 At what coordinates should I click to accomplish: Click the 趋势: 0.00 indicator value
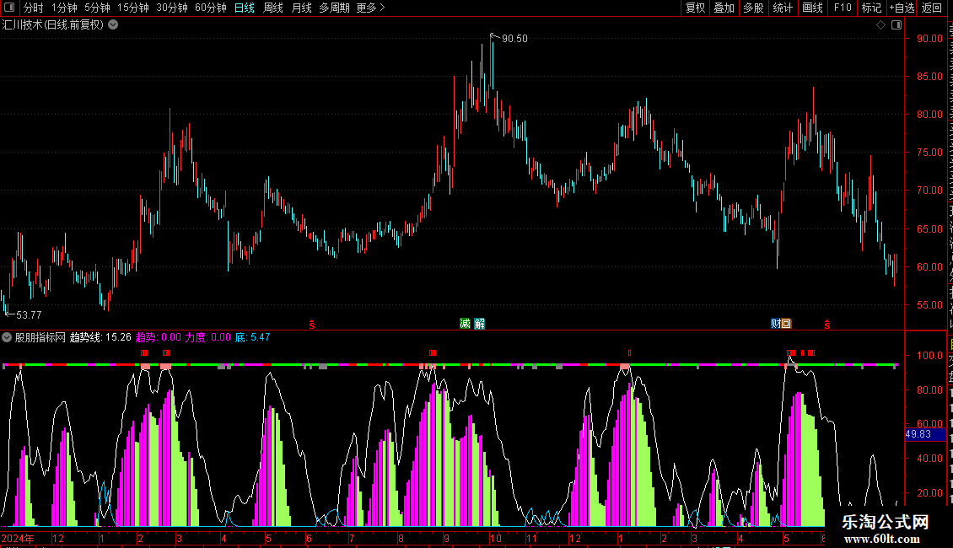pyautogui.click(x=158, y=337)
